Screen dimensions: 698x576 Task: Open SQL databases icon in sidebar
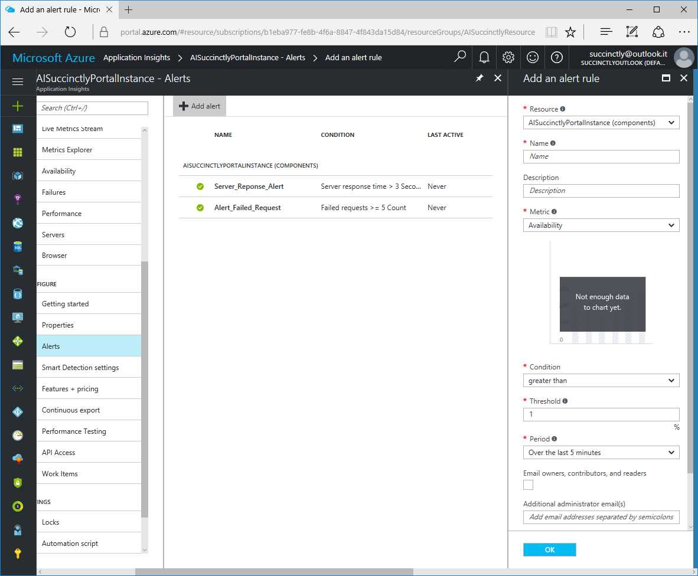coord(18,247)
